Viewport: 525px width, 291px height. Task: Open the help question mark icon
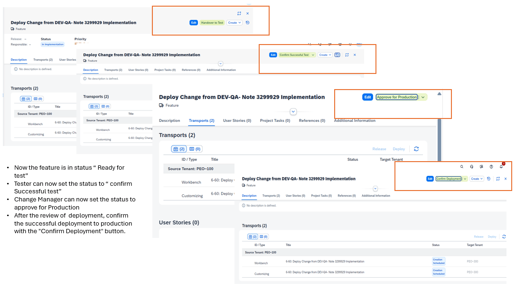coord(491,167)
